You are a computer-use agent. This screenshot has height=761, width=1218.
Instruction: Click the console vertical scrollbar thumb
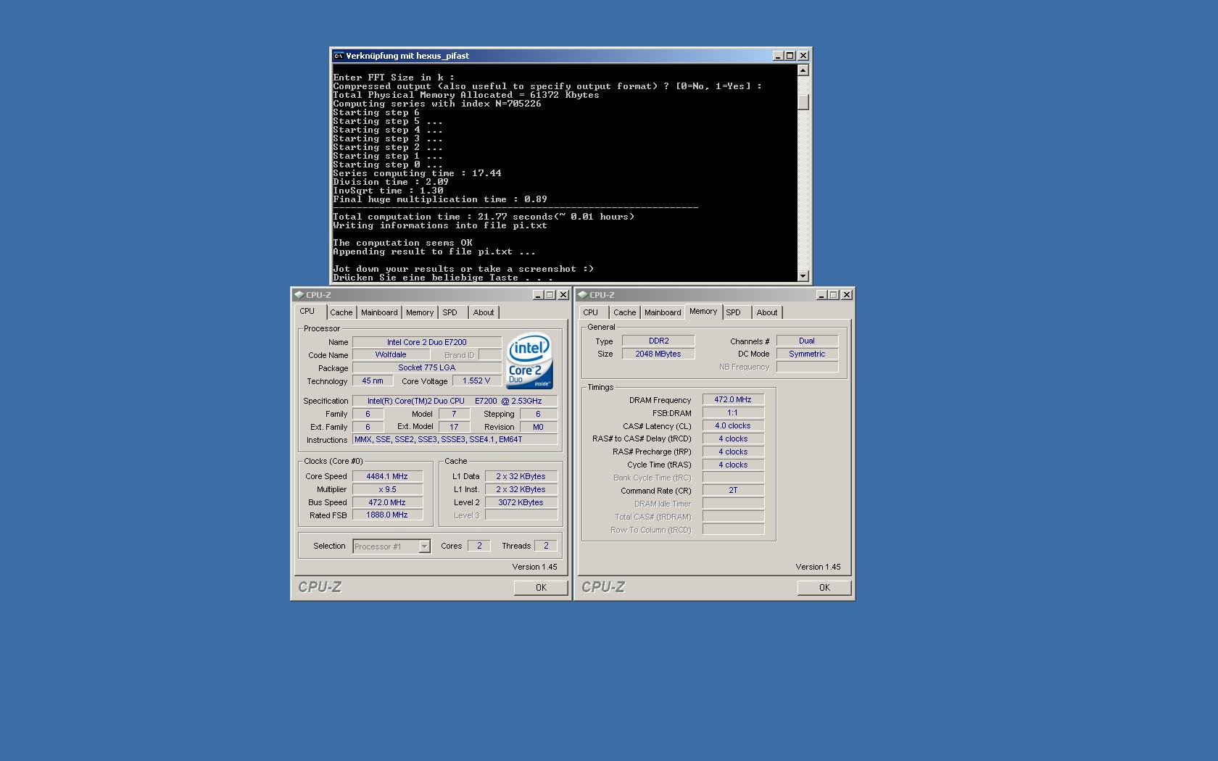[x=803, y=102]
